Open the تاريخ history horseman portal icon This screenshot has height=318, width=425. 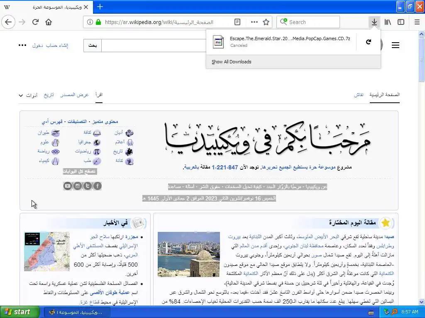129,152
